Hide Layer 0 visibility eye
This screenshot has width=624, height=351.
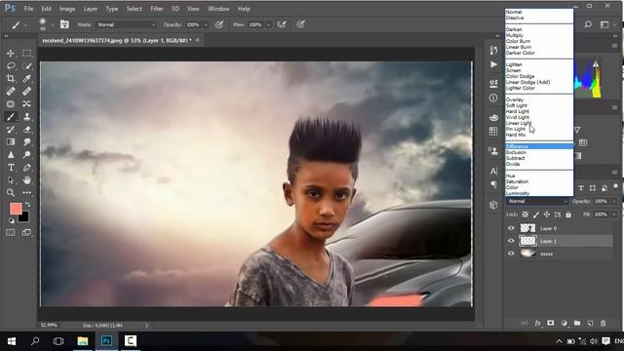511,228
